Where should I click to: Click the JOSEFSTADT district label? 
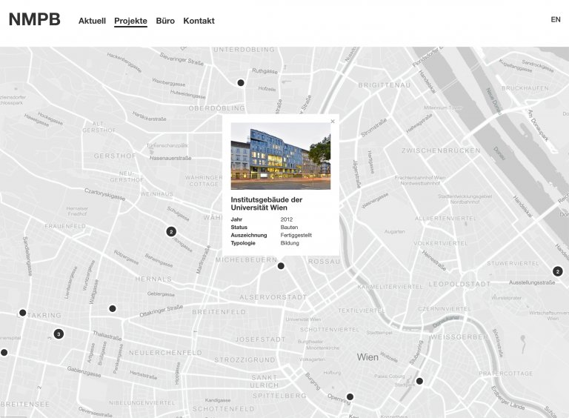pos(260,339)
